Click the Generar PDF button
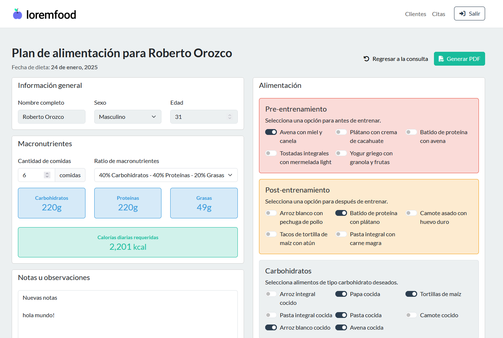This screenshot has height=338, width=503. pyautogui.click(x=460, y=59)
